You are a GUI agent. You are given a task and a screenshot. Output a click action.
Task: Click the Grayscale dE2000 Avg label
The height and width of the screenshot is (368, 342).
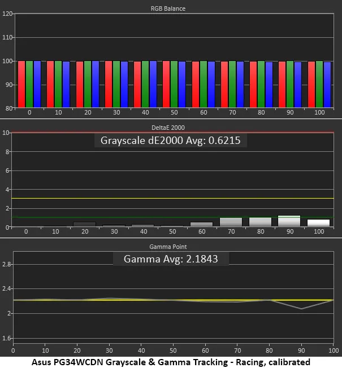(170, 141)
